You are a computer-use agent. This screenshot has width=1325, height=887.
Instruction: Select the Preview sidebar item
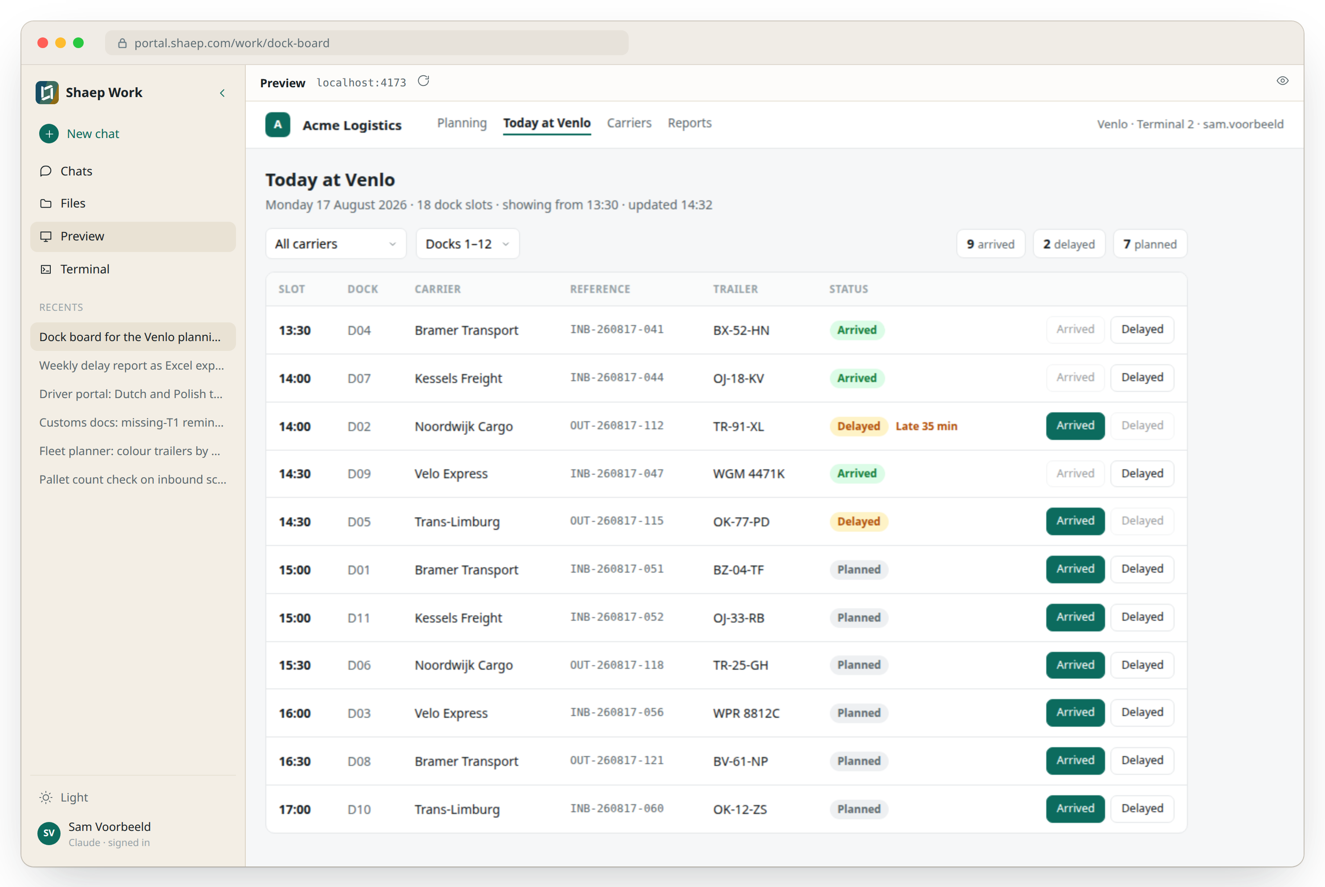click(x=133, y=236)
